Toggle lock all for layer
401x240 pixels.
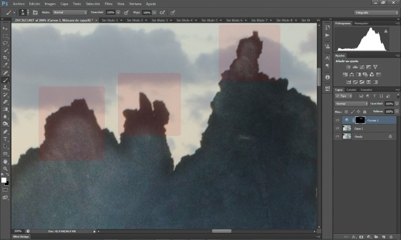364,112
